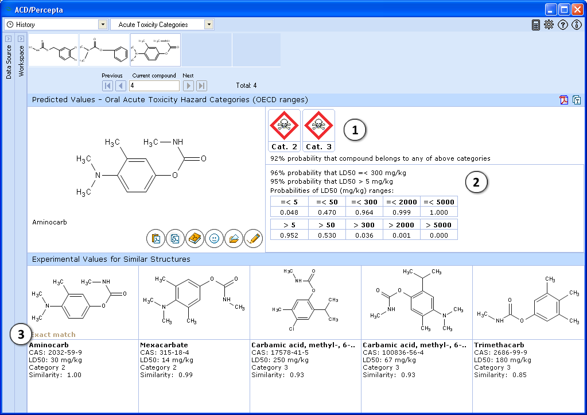Screen dimensions: 587x415
Task: Select the second compound thumbnail in history
Action: click(104, 50)
